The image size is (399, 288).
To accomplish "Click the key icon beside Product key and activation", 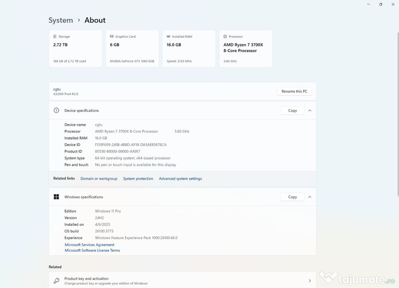I will click(x=56, y=281).
